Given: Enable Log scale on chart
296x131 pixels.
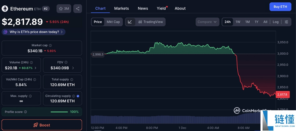Looking at the screenshot, I should click(x=276, y=22).
